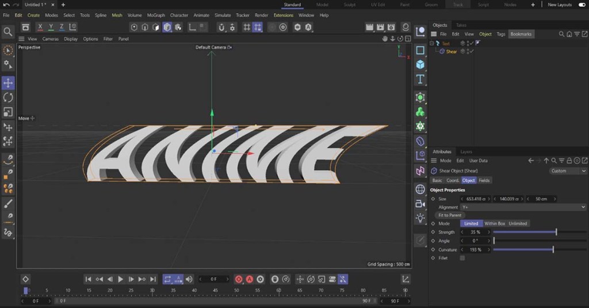Select the Rotate tool in left toolbar

(x=8, y=98)
